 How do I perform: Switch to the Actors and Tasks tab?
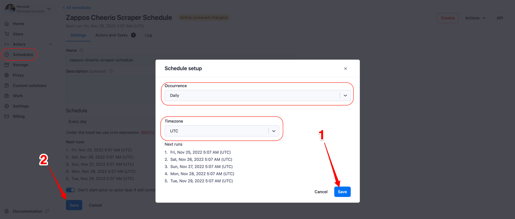111,35
